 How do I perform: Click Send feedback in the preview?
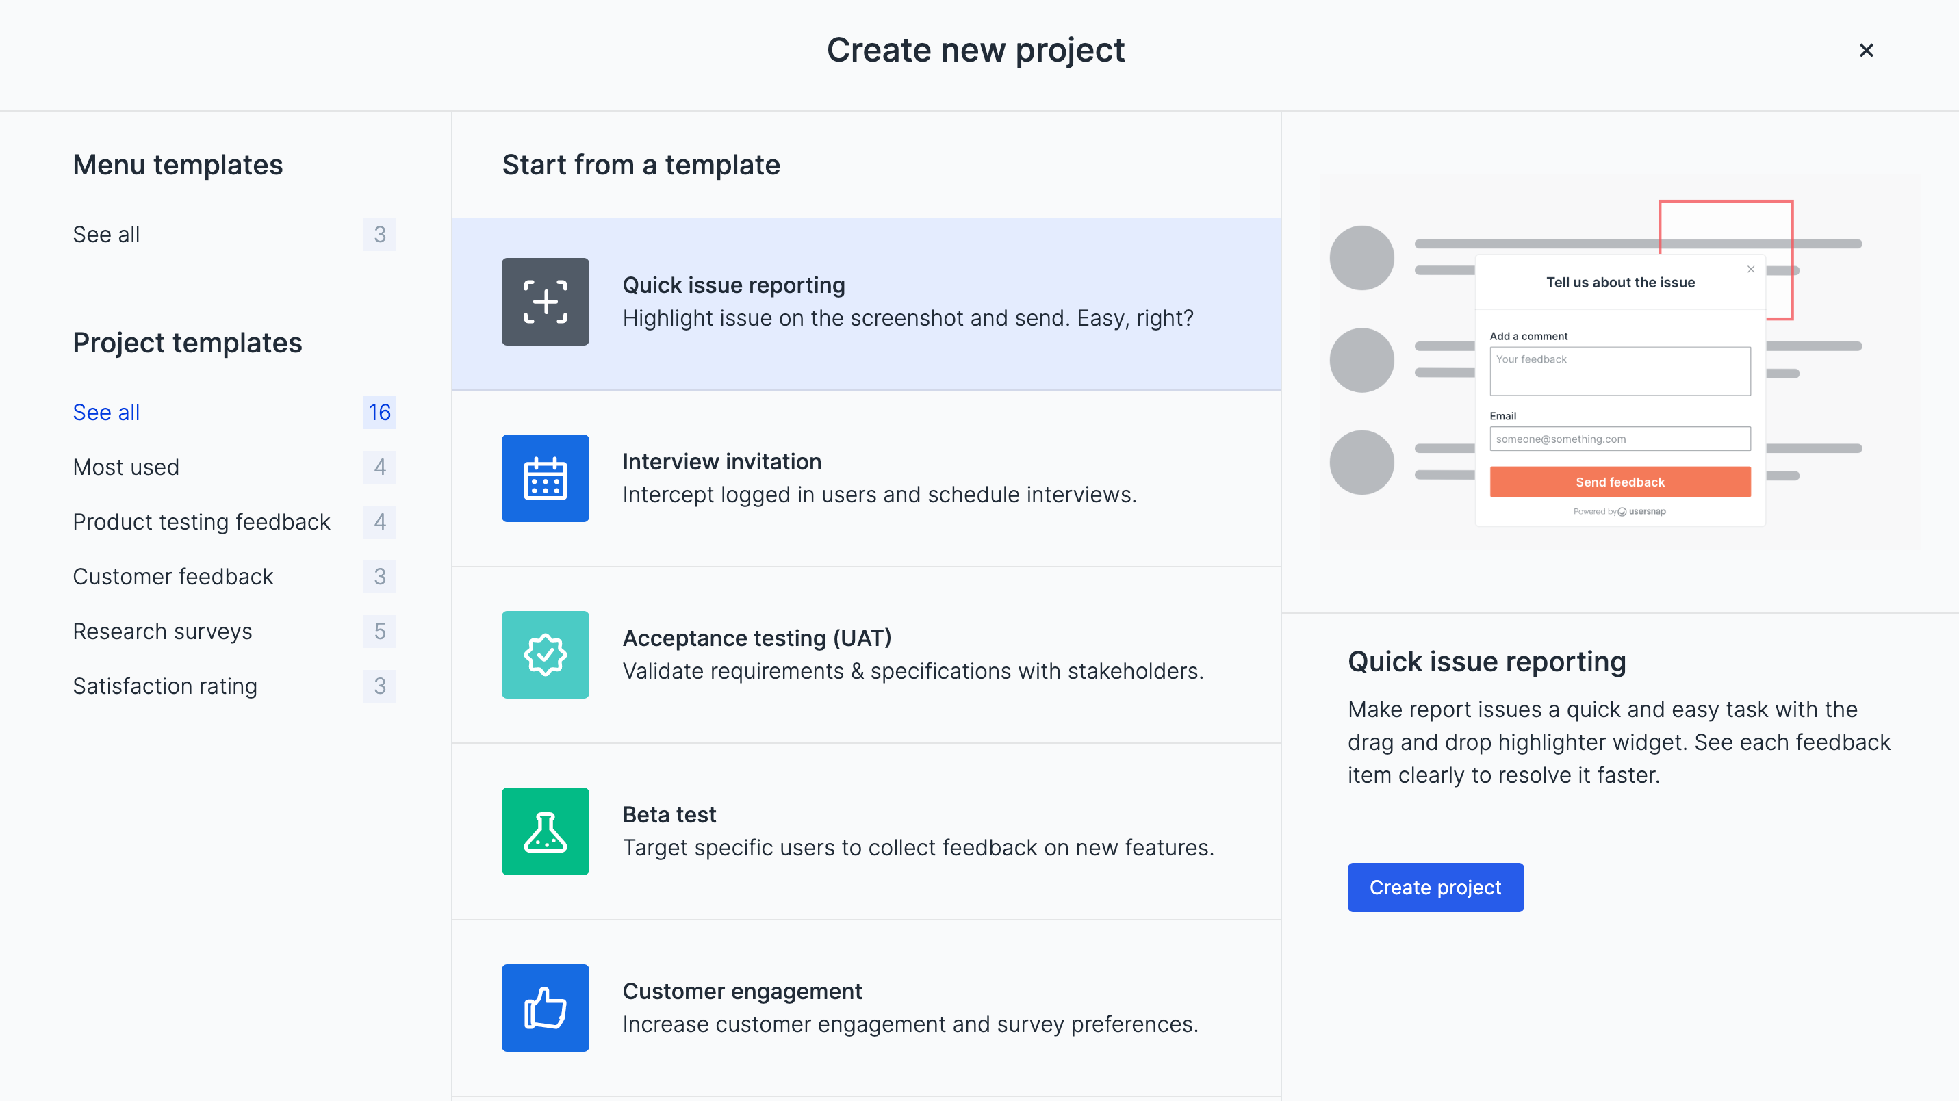(1619, 482)
